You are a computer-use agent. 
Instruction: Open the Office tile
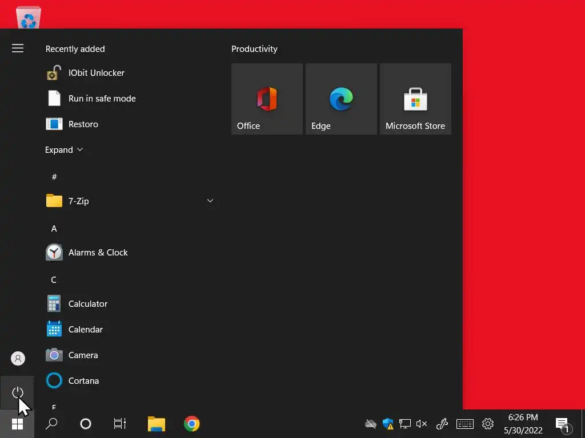coord(267,99)
